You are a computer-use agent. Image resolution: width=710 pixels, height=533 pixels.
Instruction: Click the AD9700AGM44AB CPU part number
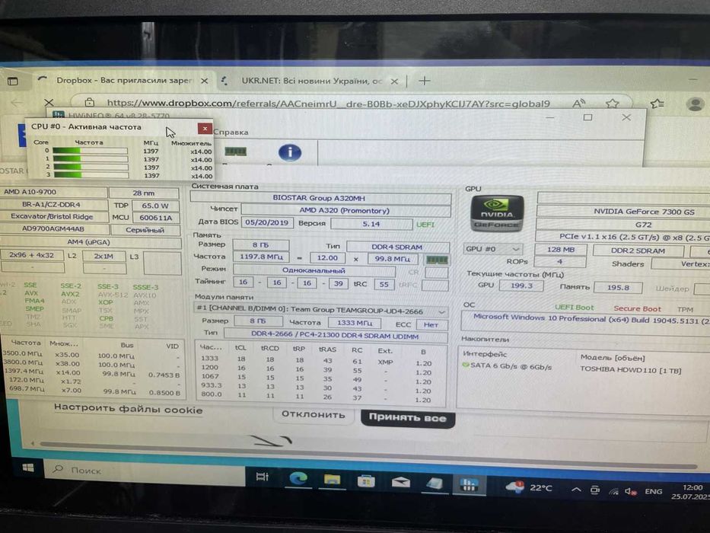coord(53,229)
